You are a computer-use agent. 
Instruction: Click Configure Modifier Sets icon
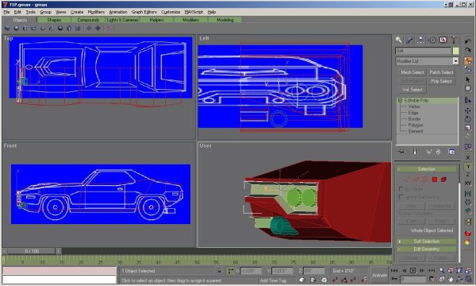click(x=451, y=152)
